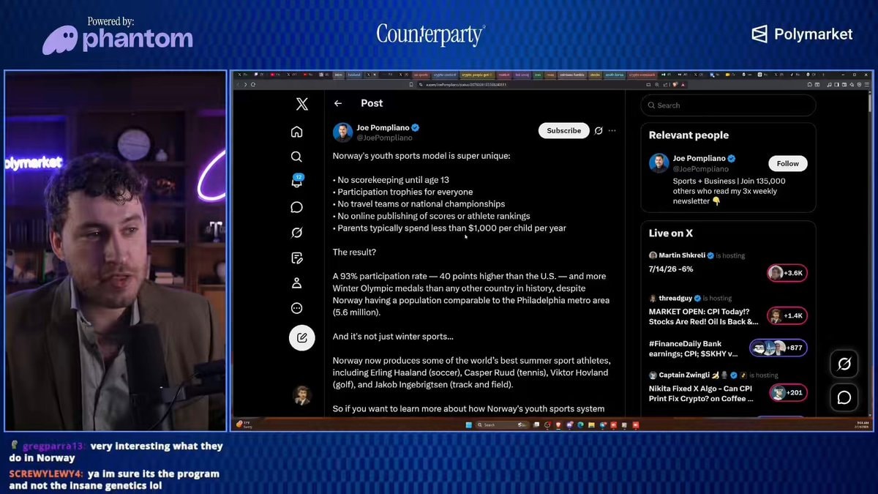Switch to the 'crypto people got' browser tab
Image resolution: width=878 pixels, height=494 pixels.
click(477, 75)
